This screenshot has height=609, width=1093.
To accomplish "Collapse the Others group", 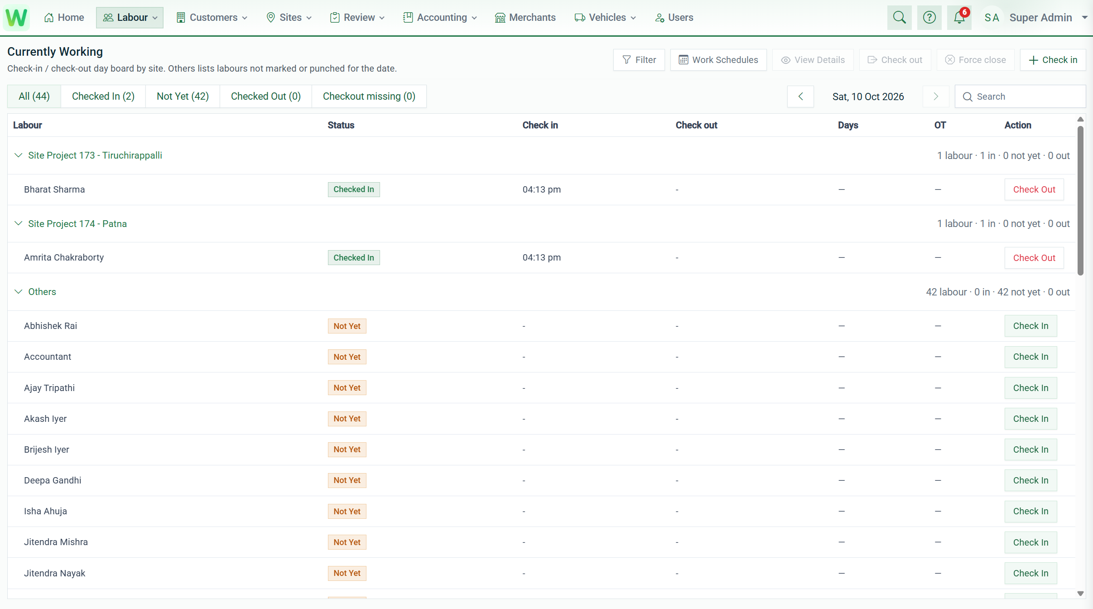I will 18,292.
